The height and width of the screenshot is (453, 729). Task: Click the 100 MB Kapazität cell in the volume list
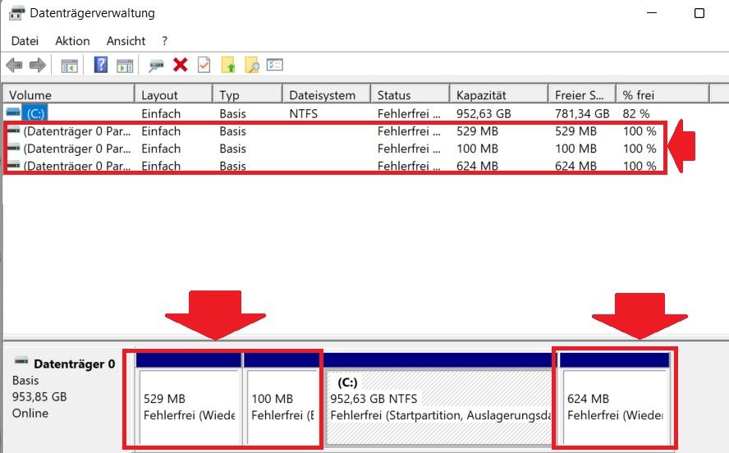pyautogui.click(x=477, y=149)
